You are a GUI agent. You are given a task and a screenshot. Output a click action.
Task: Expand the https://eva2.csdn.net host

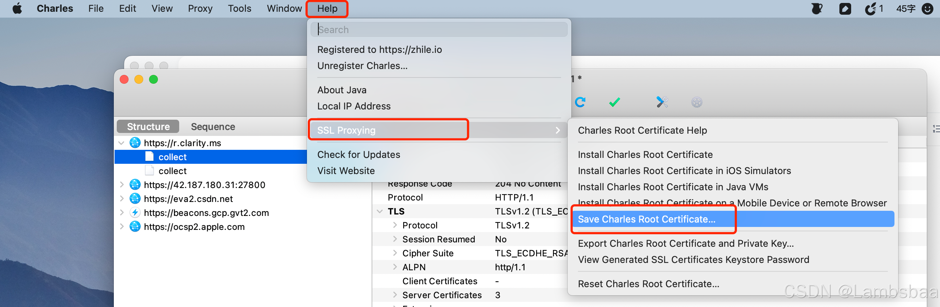(x=122, y=199)
